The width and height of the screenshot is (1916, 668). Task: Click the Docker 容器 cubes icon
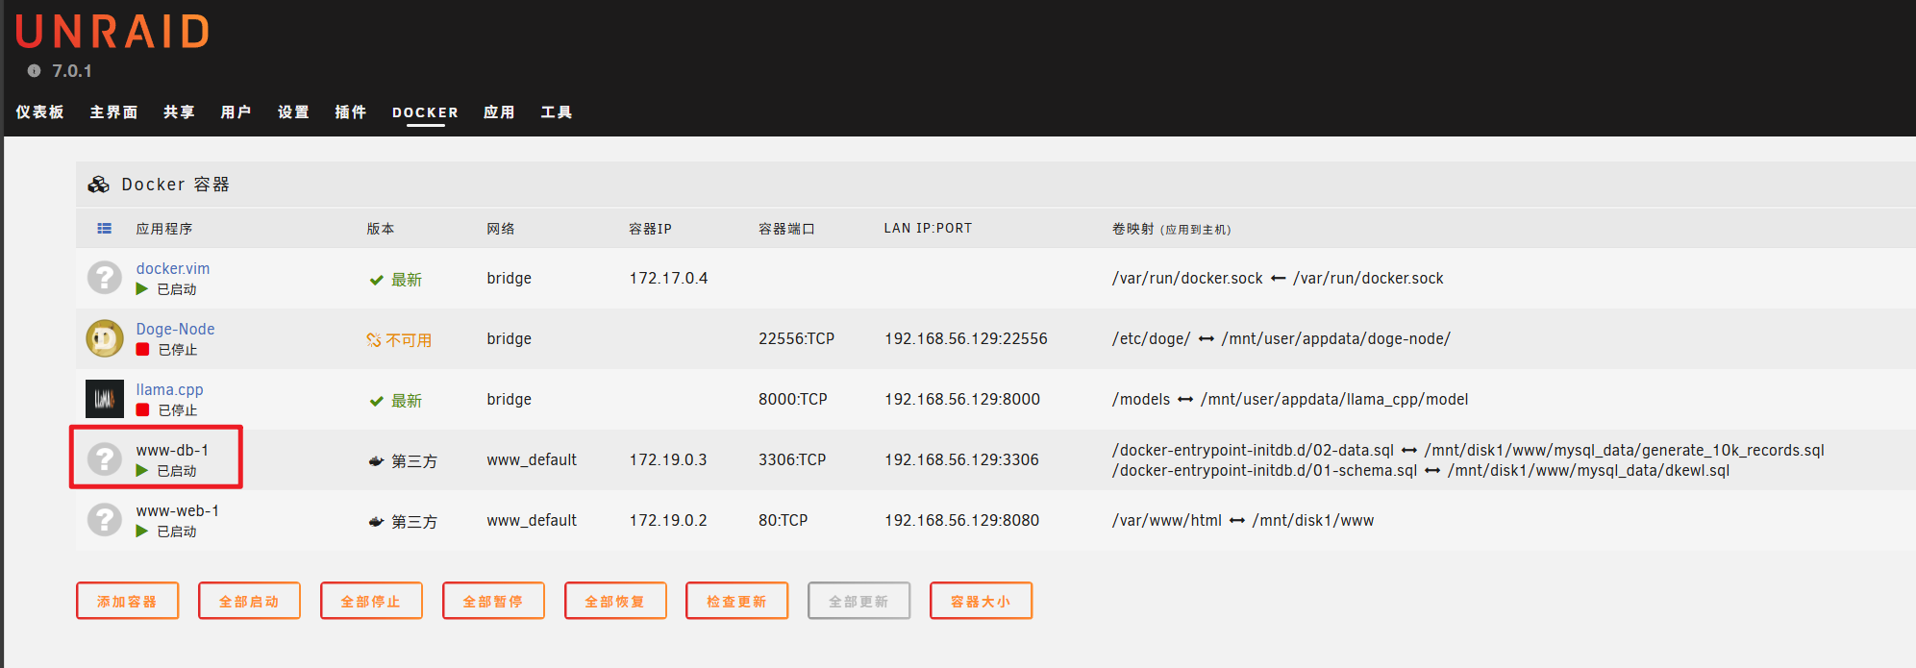pos(98,185)
